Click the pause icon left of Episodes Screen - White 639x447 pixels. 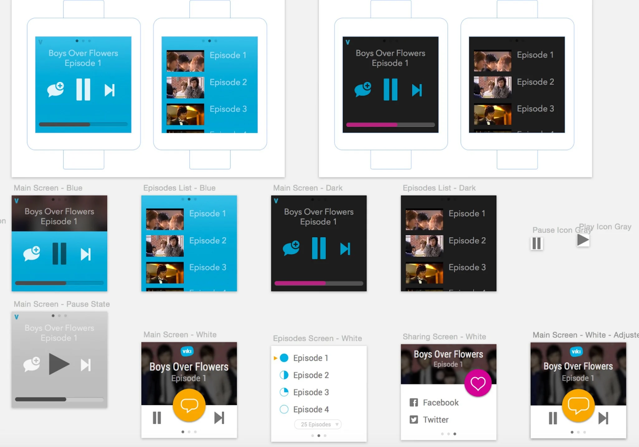[x=157, y=418]
